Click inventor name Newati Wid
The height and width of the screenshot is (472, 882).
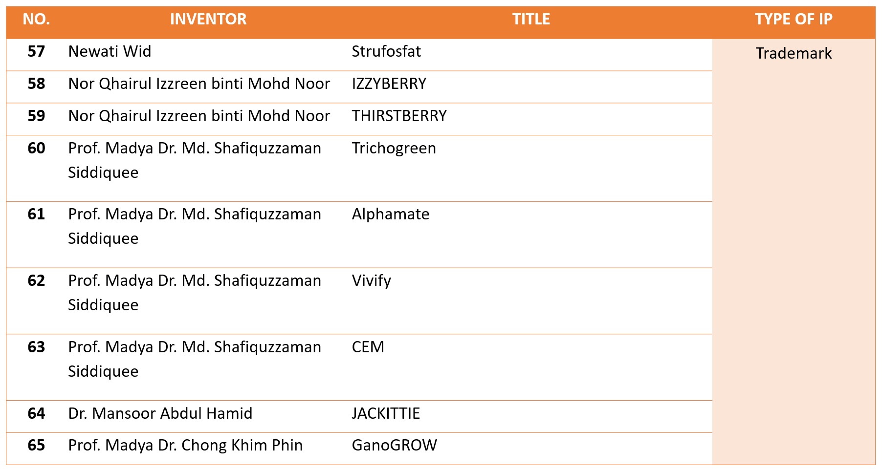(x=110, y=51)
